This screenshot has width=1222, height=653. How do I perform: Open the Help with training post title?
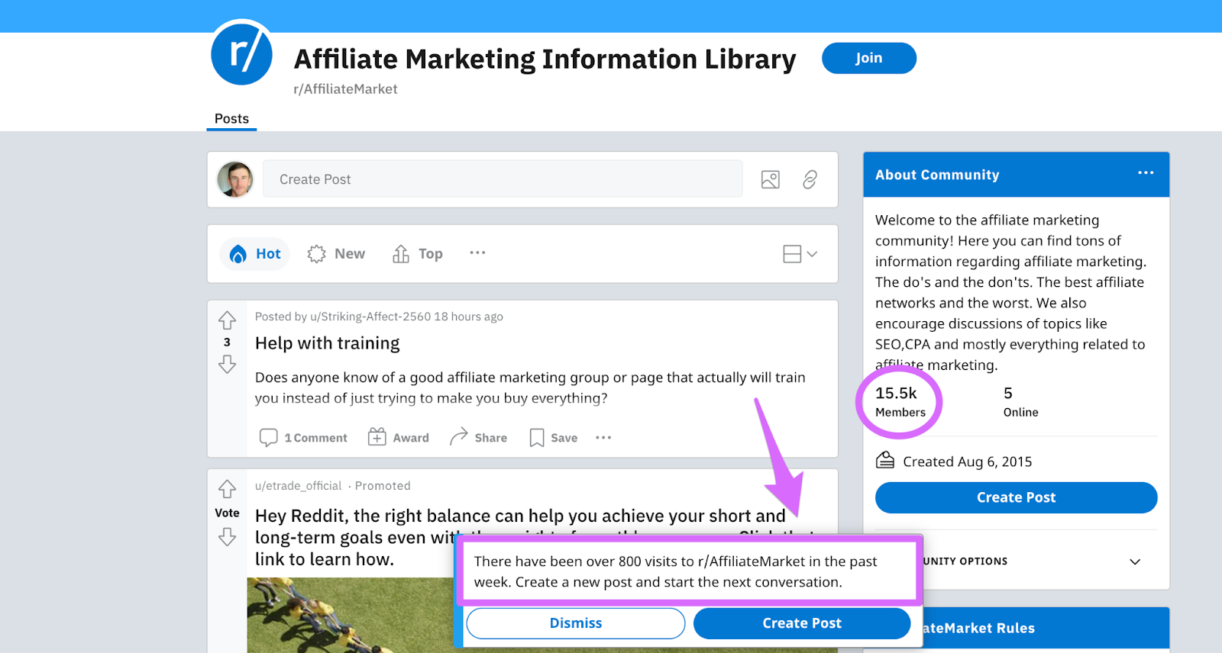(x=328, y=343)
